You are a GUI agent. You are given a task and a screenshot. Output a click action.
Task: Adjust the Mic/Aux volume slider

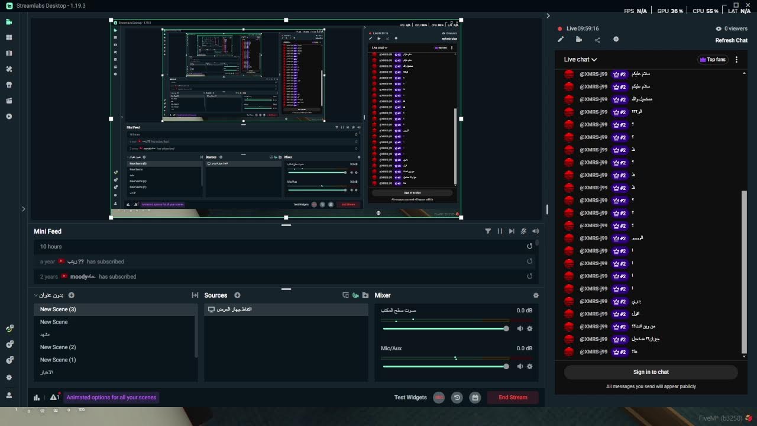coord(446,366)
